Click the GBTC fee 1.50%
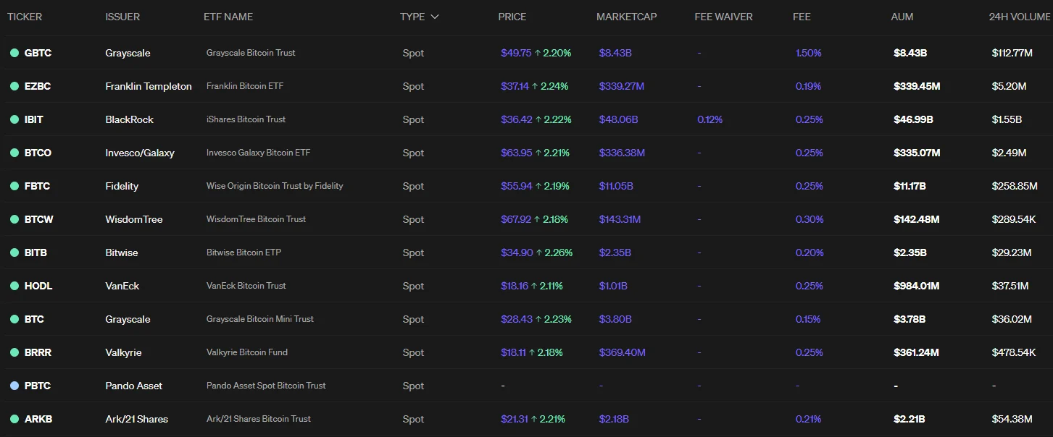Image resolution: width=1053 pixels, height=437 pixels. (x=809, y=53)
